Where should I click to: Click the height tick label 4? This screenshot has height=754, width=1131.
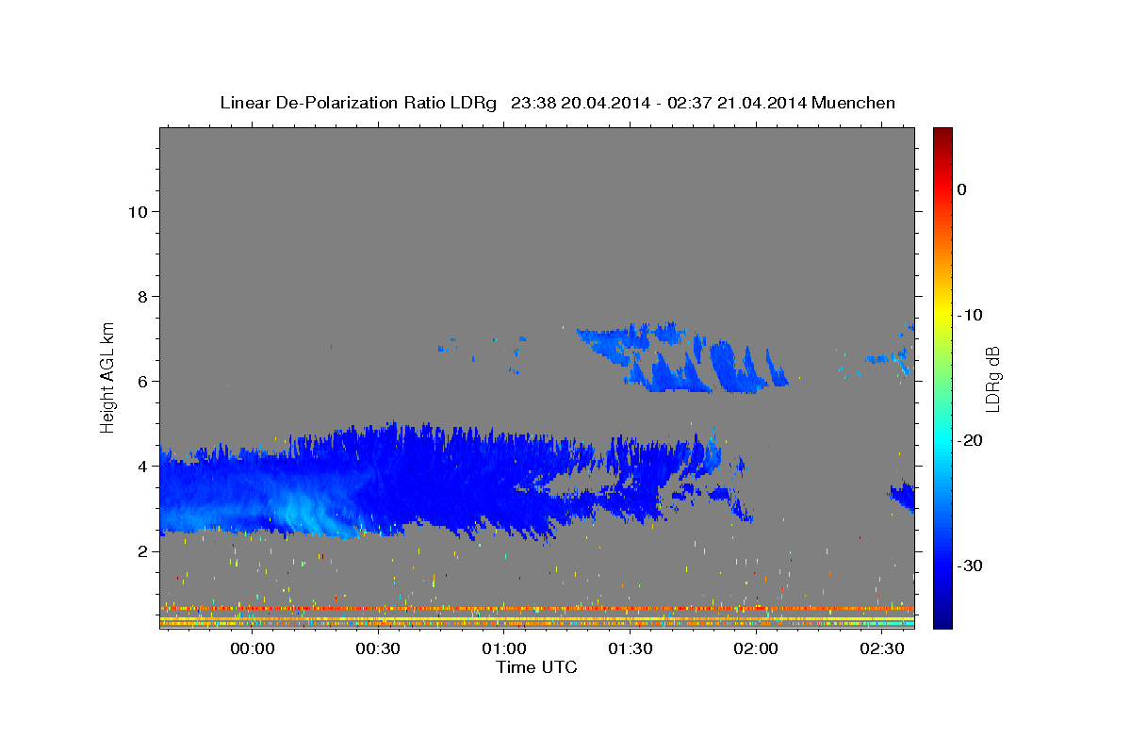[141, 466]
